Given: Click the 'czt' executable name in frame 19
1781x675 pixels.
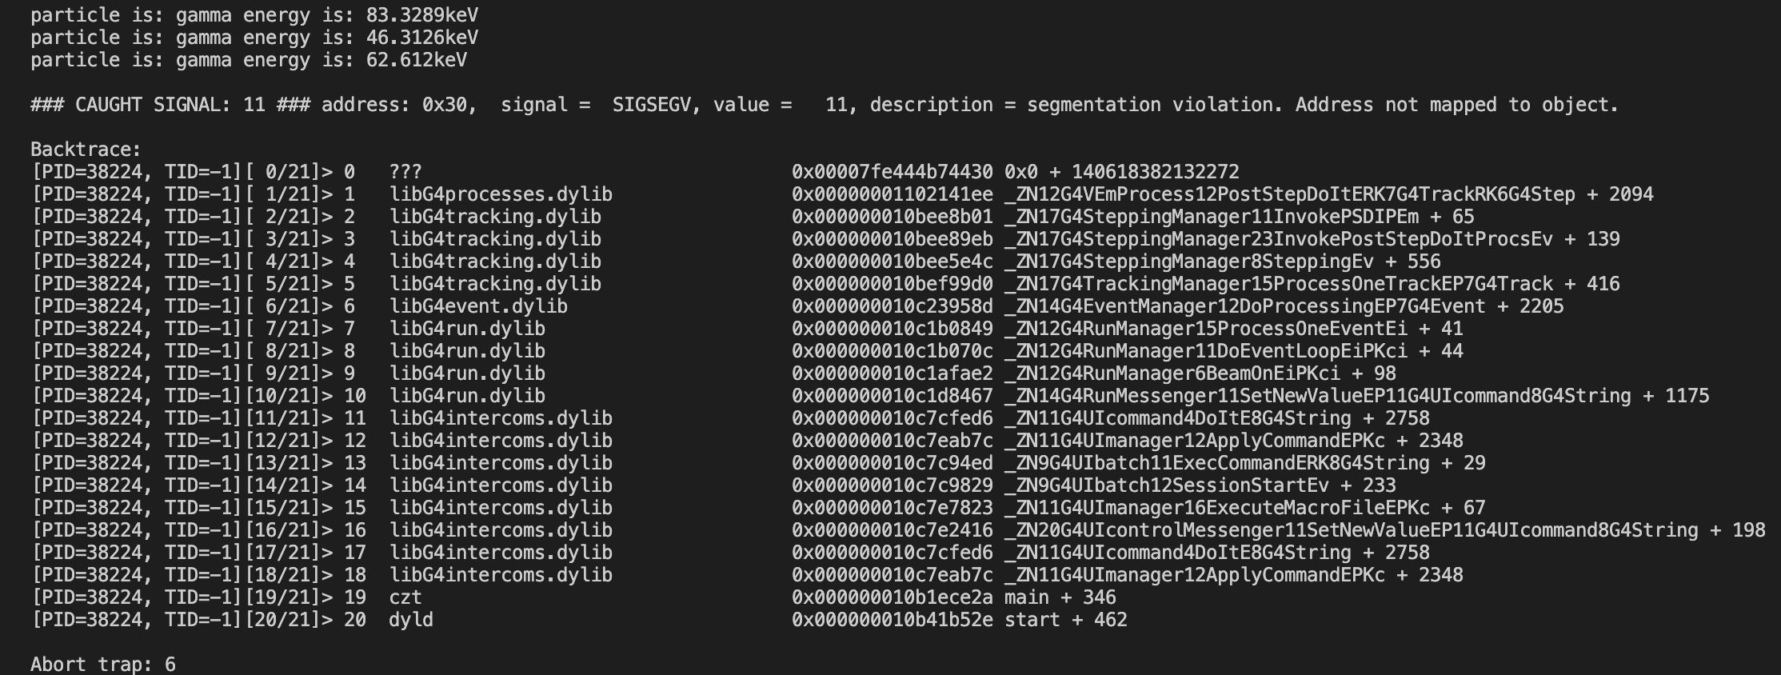Looking at the screenshot, I should click(405, 597).
